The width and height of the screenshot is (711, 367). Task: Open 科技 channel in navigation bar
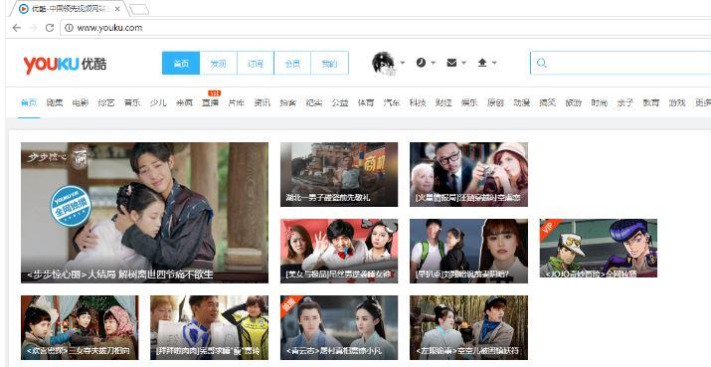pos(418,103)
